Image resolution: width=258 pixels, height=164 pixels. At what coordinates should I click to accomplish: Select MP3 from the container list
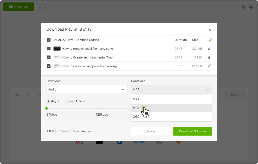coord(172,108)
